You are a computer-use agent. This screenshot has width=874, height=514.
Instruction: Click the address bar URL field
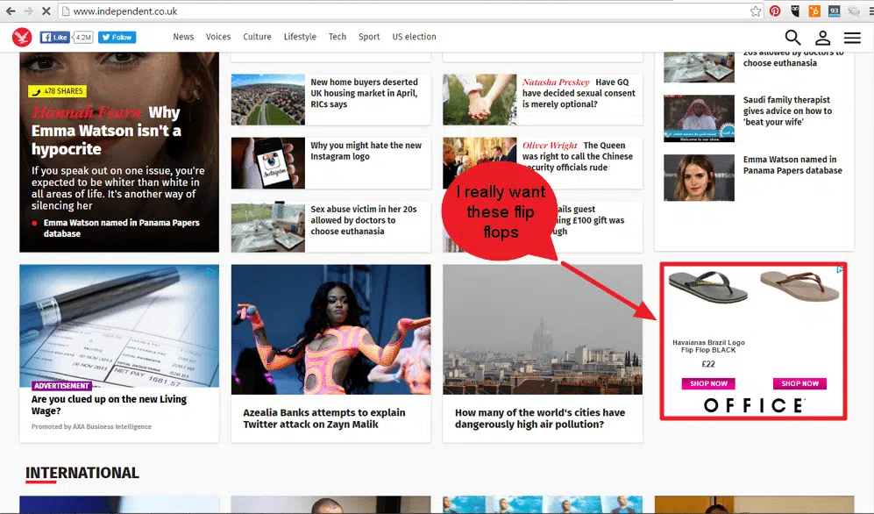pos(402,11)
